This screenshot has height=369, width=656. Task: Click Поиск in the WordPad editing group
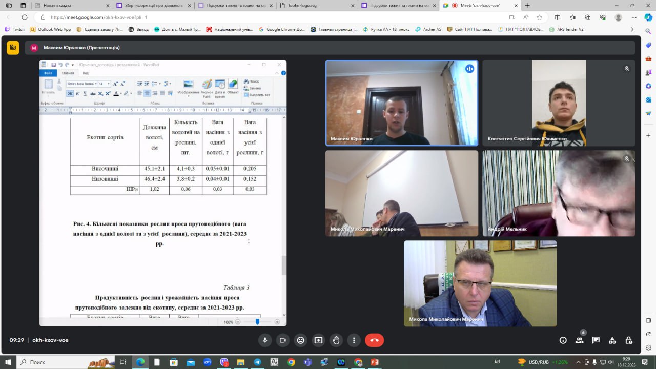pyautogui.click(x=252, y=81)
